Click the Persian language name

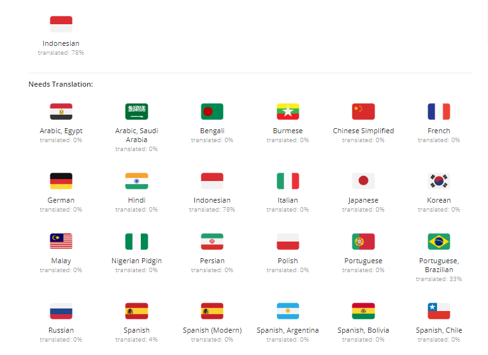coord(212,261)
